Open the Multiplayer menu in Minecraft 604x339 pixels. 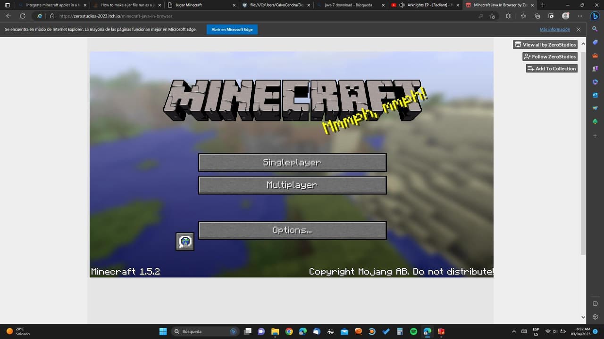292,185
